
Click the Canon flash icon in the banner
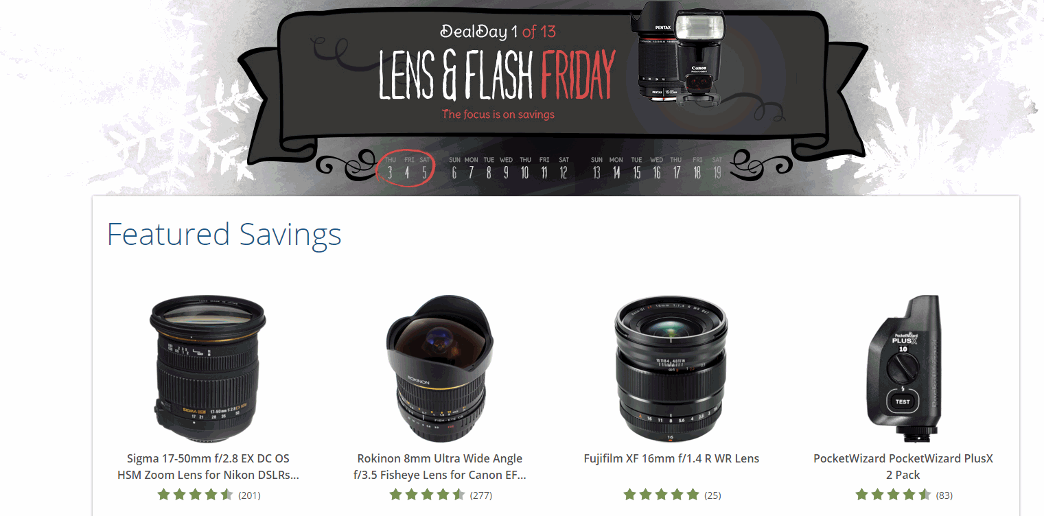(x=699, y=58)
